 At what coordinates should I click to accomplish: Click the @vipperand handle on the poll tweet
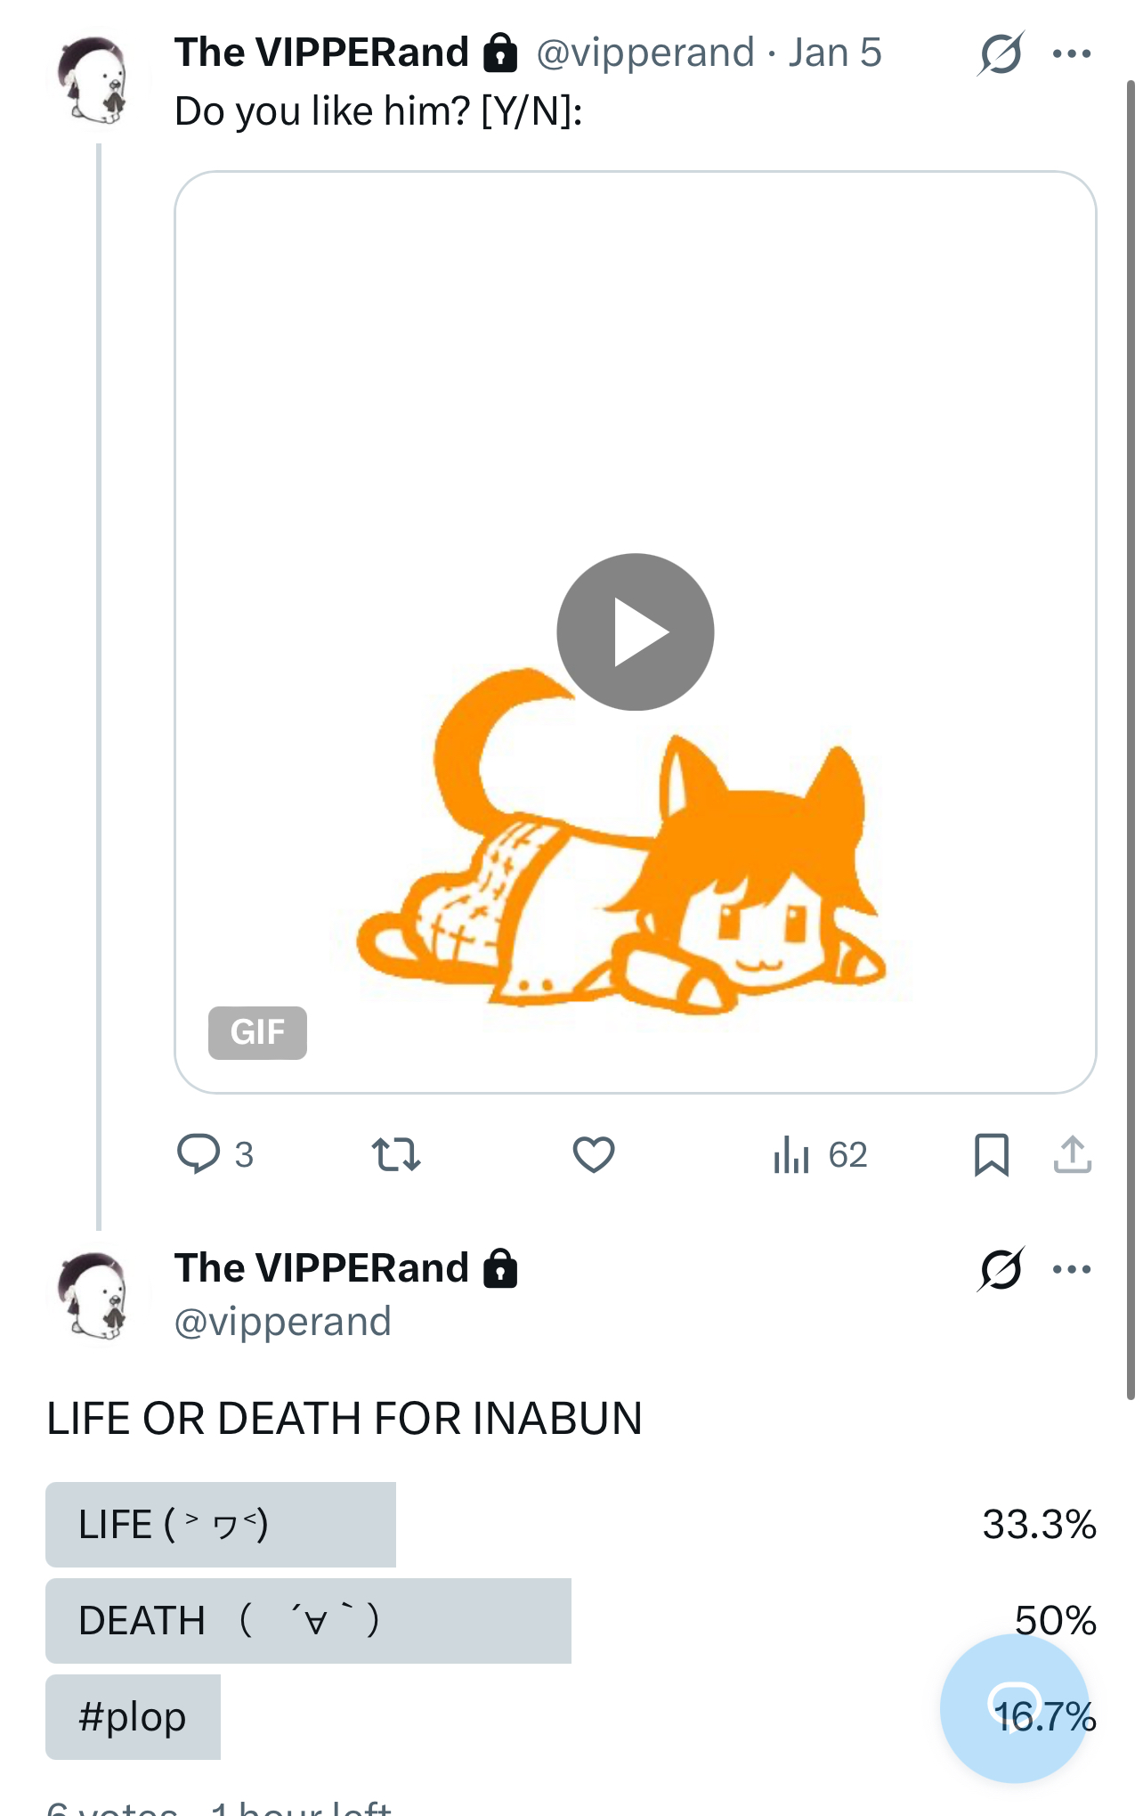tap(283, 1322)
